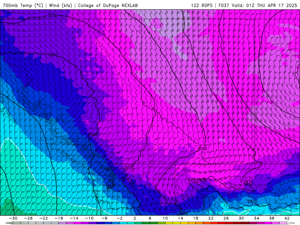Select the '26' color scale label
This screenshot has height=225, width=300.
(x=226, y=218)
